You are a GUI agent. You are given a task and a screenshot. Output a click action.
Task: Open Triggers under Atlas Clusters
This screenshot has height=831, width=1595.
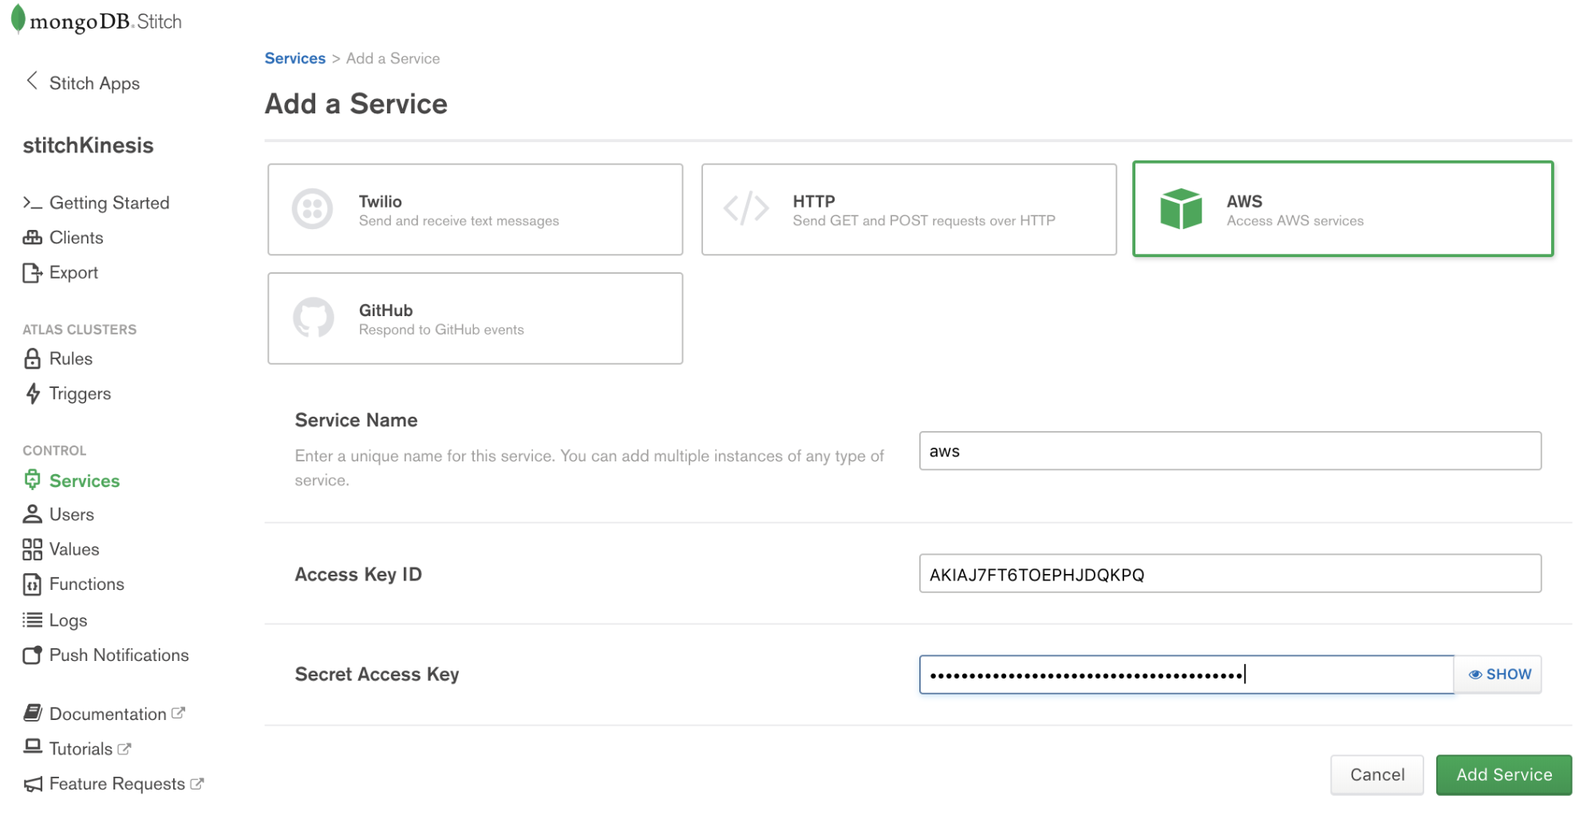click(x=80, y=394)
